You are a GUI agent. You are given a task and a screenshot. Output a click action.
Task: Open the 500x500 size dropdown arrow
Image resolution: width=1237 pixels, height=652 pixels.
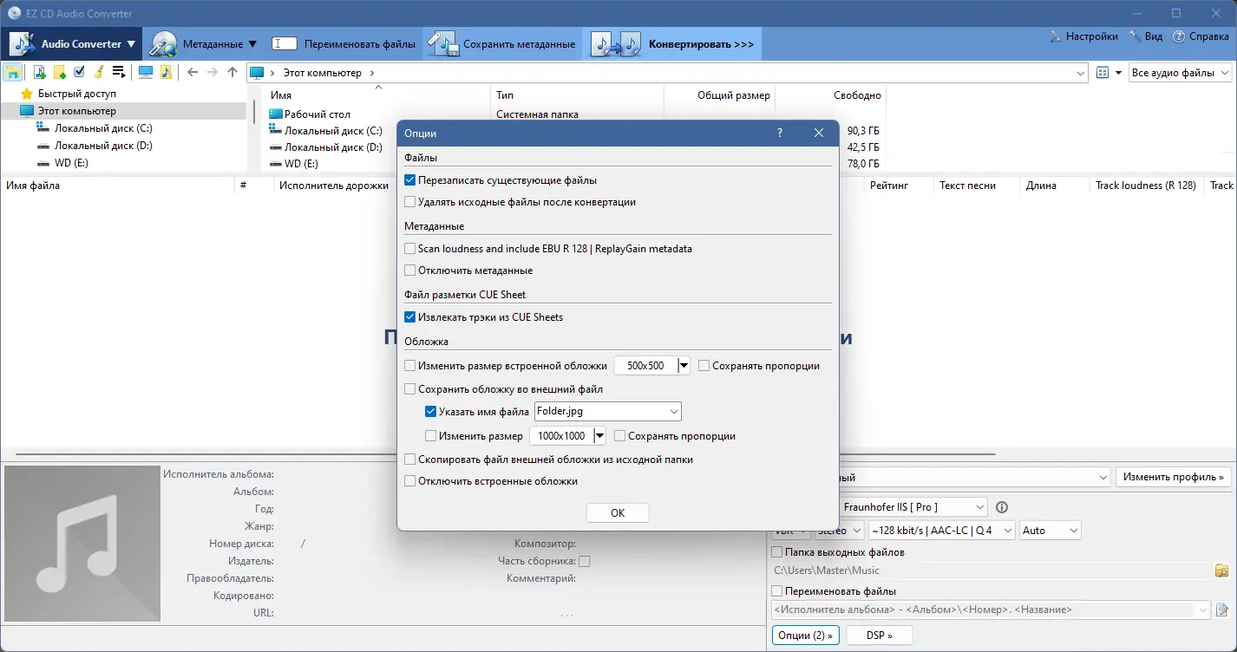[x=684, y=366]
